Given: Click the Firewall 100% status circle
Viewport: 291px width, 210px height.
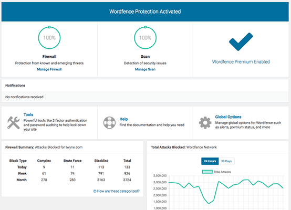Looking at the screenshot, I should click(x=49, y=38).
